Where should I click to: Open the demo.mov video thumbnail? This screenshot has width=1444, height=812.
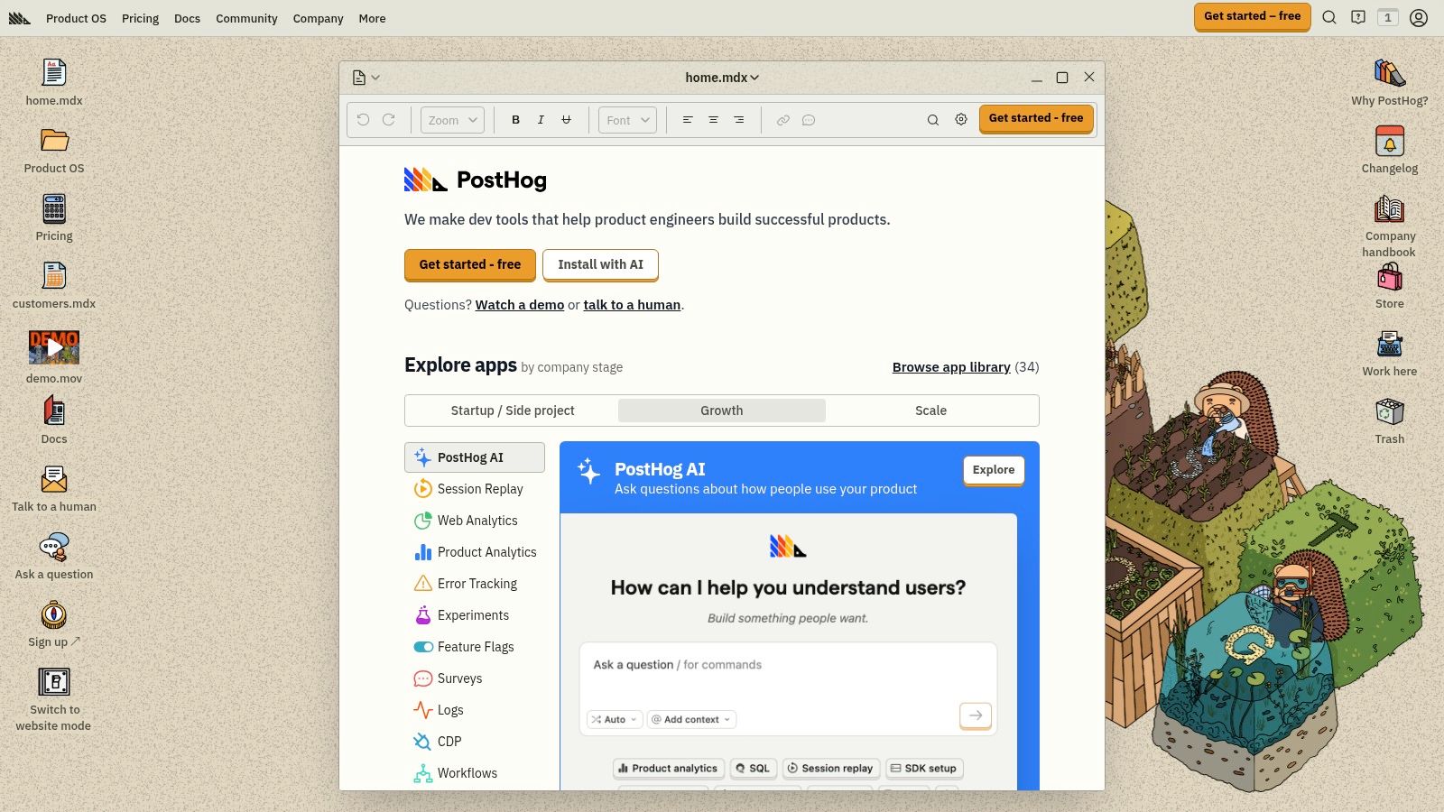click(54, 347)
